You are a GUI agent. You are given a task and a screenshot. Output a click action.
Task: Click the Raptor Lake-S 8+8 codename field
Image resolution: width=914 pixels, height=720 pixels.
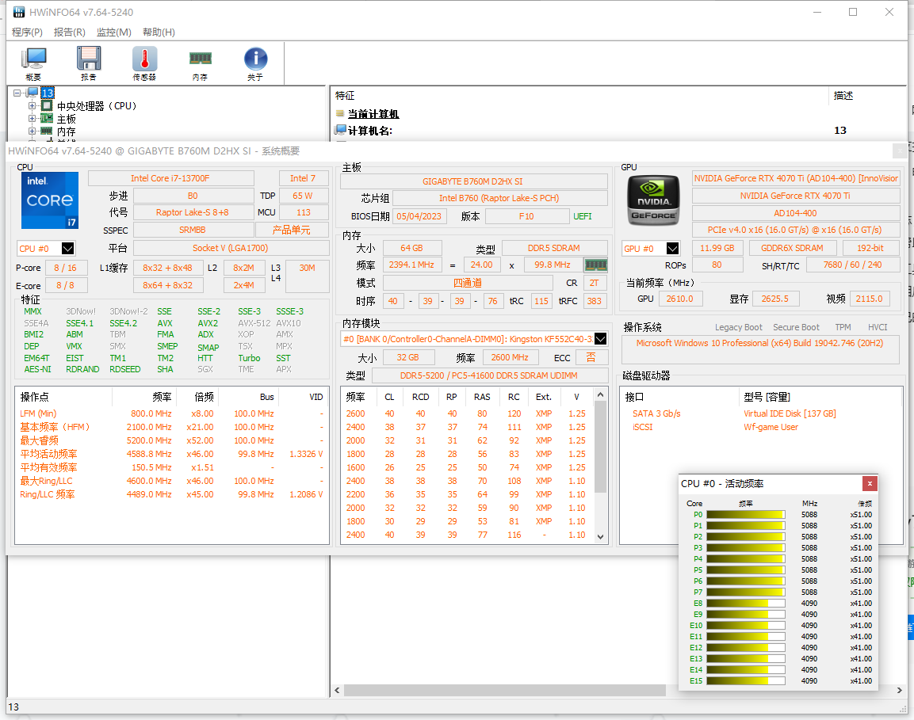pyautogui.click(x=193, y=212)
